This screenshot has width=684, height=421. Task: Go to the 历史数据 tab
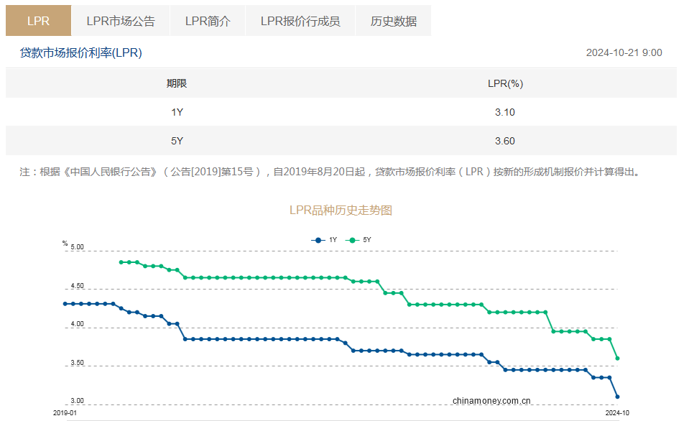tap(393, 21)
